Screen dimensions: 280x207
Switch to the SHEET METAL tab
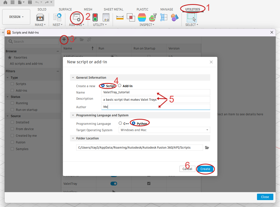click(114, 9)
